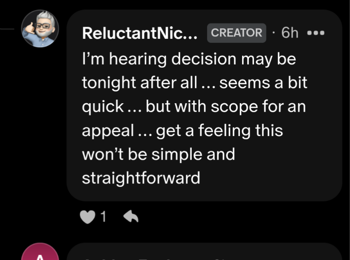This screenshot has width=350, height=260.
Task: Click the dot separator before 6h
Action: pos(273,33)
